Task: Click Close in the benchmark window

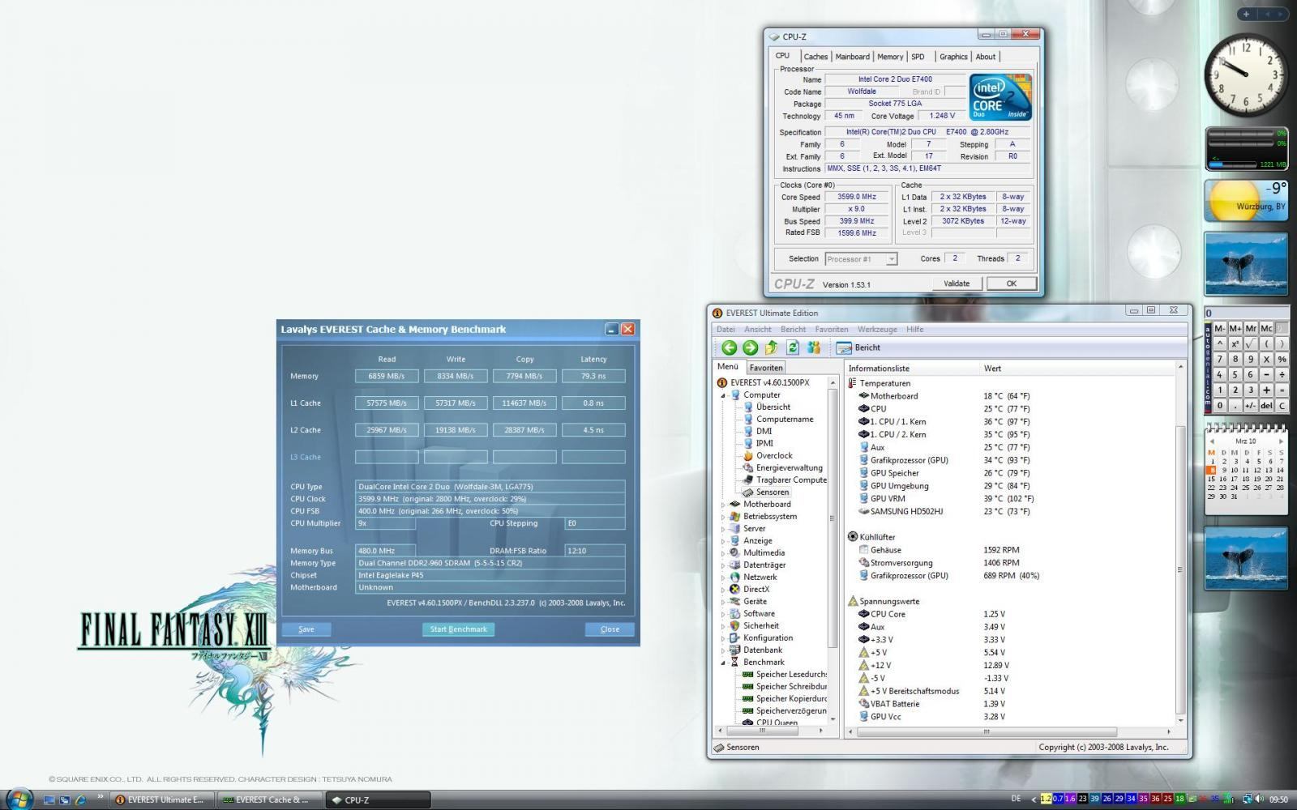Action: 610,629
